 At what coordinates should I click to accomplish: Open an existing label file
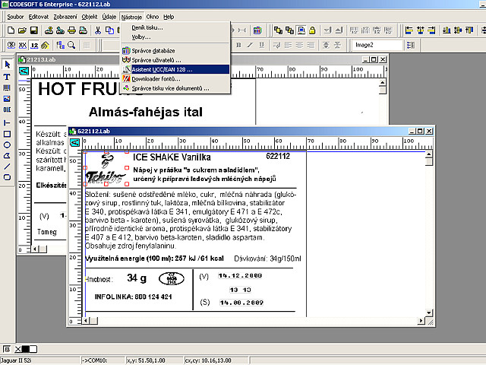(22, 30)
